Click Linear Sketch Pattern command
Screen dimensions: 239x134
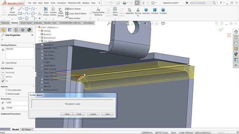tap(76, 13)
